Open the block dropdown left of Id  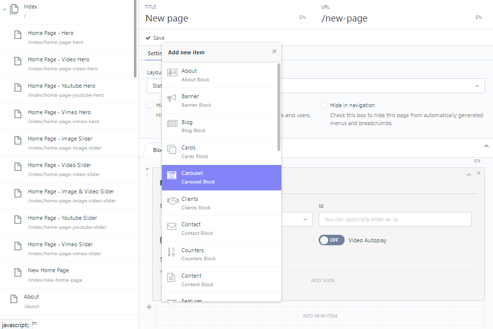pyautogui.click(x=297, y=219)
